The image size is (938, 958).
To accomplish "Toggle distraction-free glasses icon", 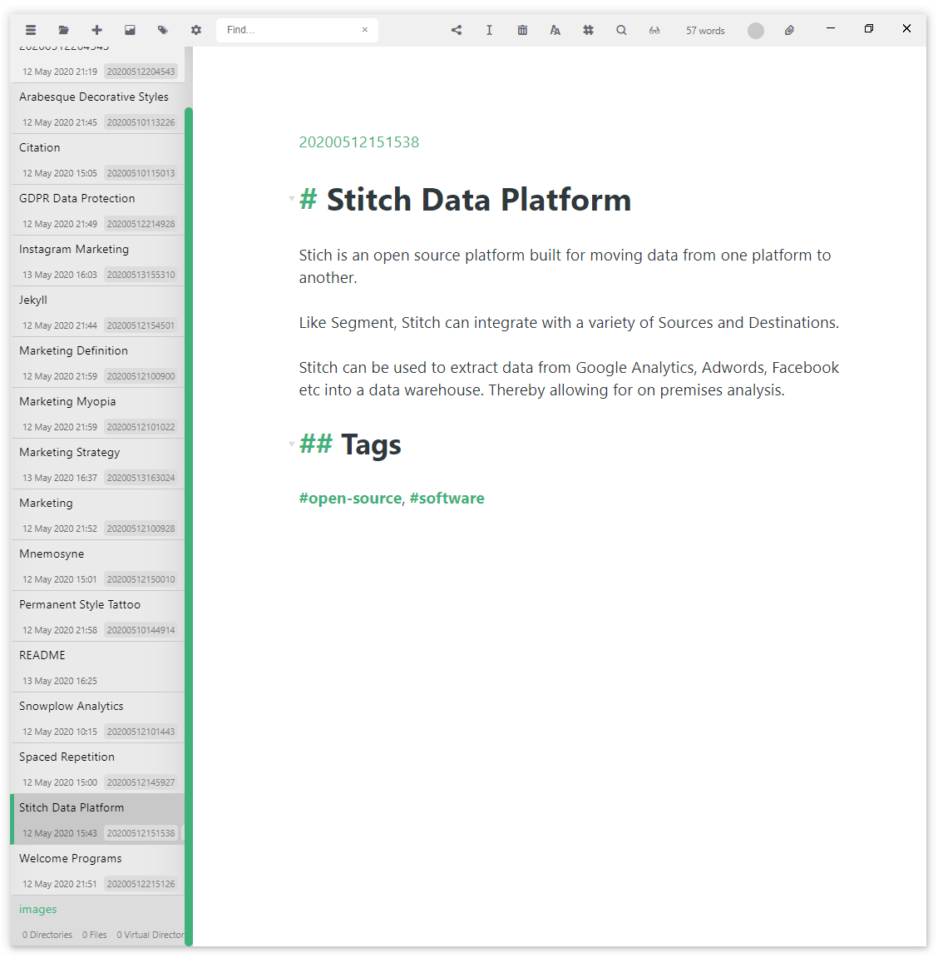I will pyautogui.click(x=654, y=30).
